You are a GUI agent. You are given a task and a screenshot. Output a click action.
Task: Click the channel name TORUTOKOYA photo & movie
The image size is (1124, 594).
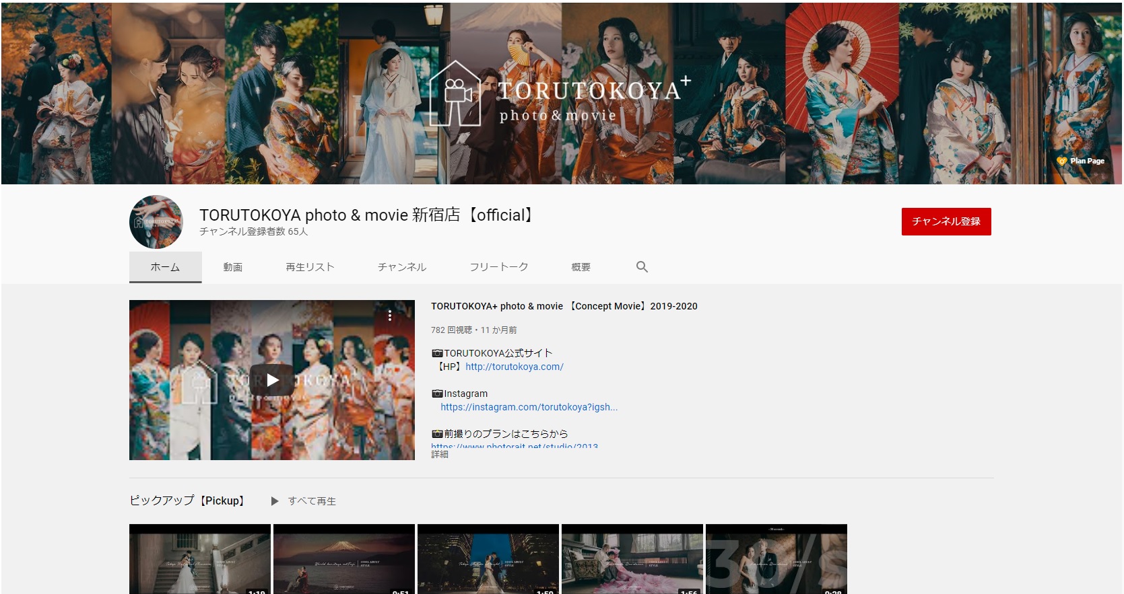368,215
